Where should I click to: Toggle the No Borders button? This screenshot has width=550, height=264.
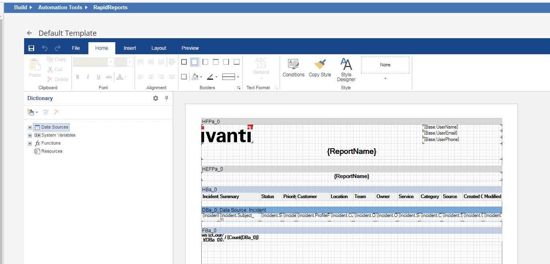tap(194, 62)
